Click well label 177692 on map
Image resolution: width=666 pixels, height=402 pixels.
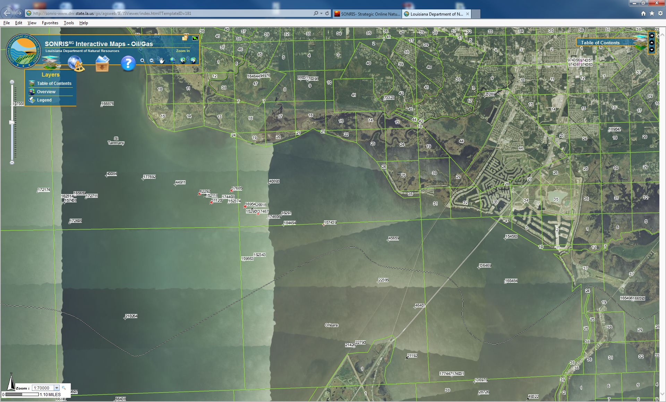tap(150, 177)
